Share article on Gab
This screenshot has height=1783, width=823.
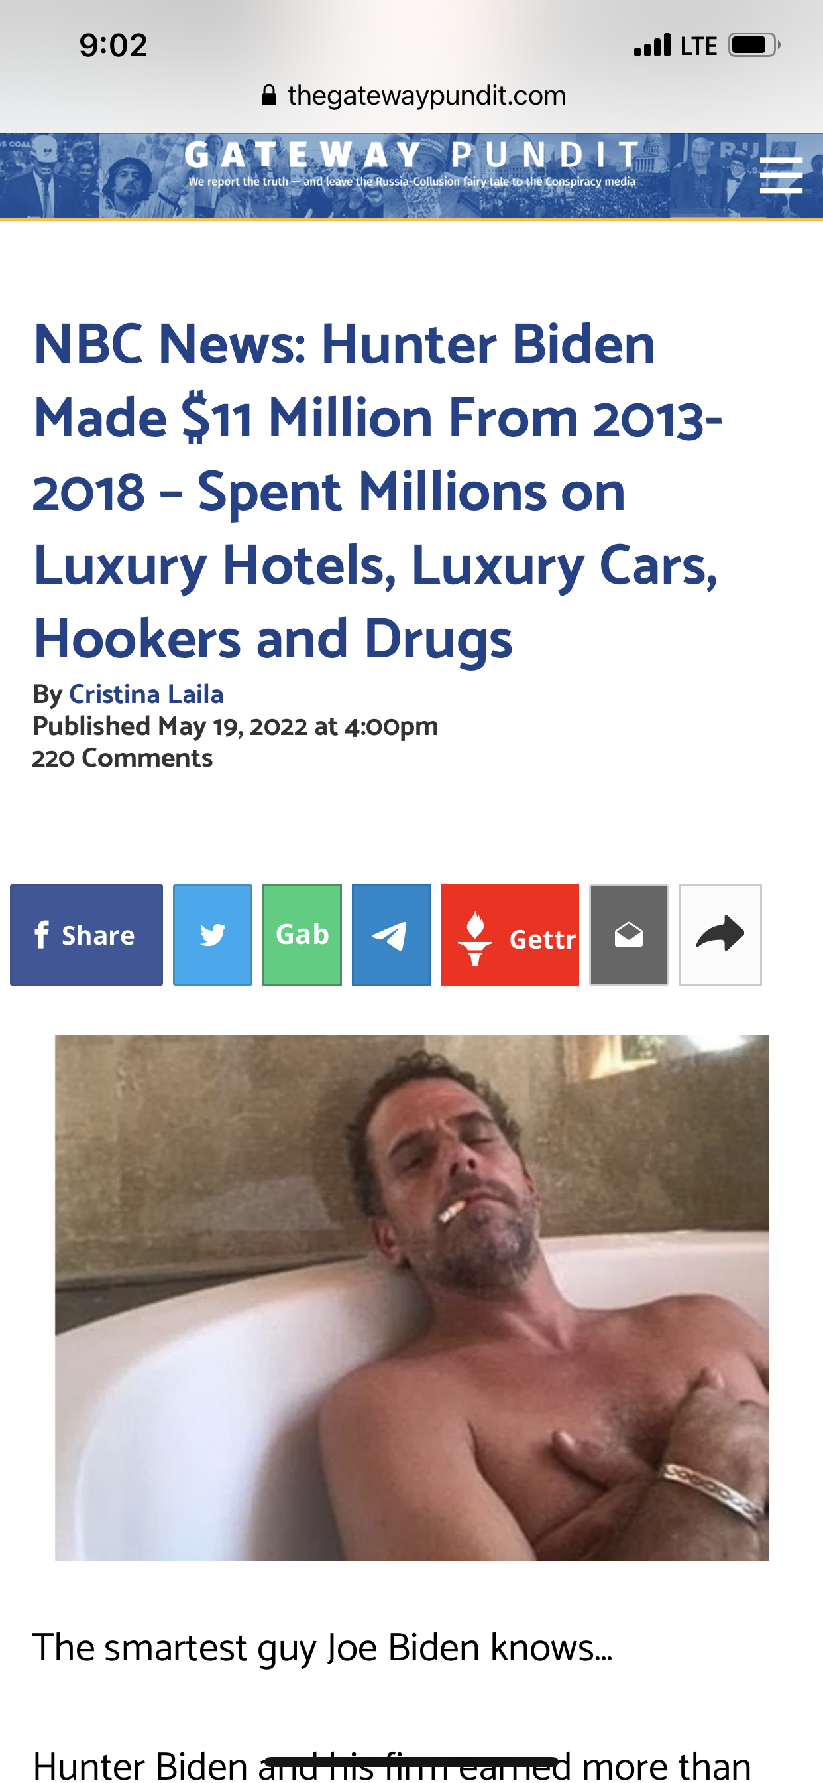click(302, 935)
